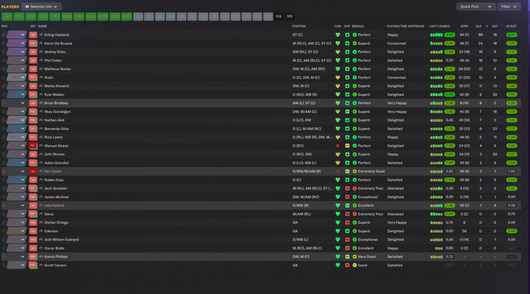This screenshot has width=530, height=294.
Task: Click the Quick Pick button
Action: tap(470, 7)
